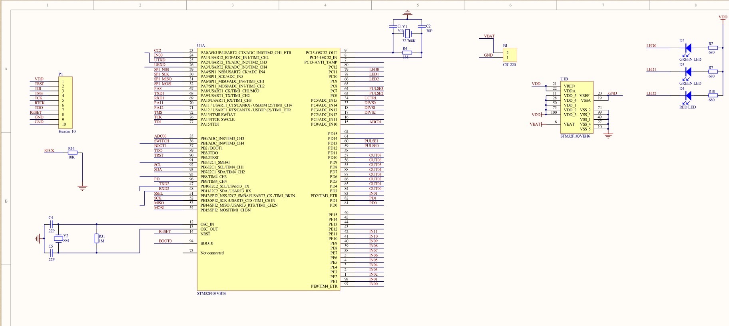
Task: Click the ground symbol left of Y2
Action: tap(38, 239)
